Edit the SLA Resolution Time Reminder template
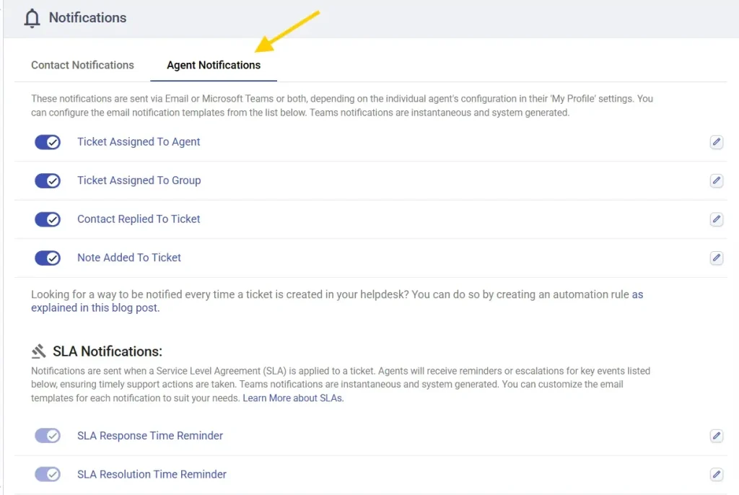The width and height of the screenshot is (739, 495). [716, 474]
